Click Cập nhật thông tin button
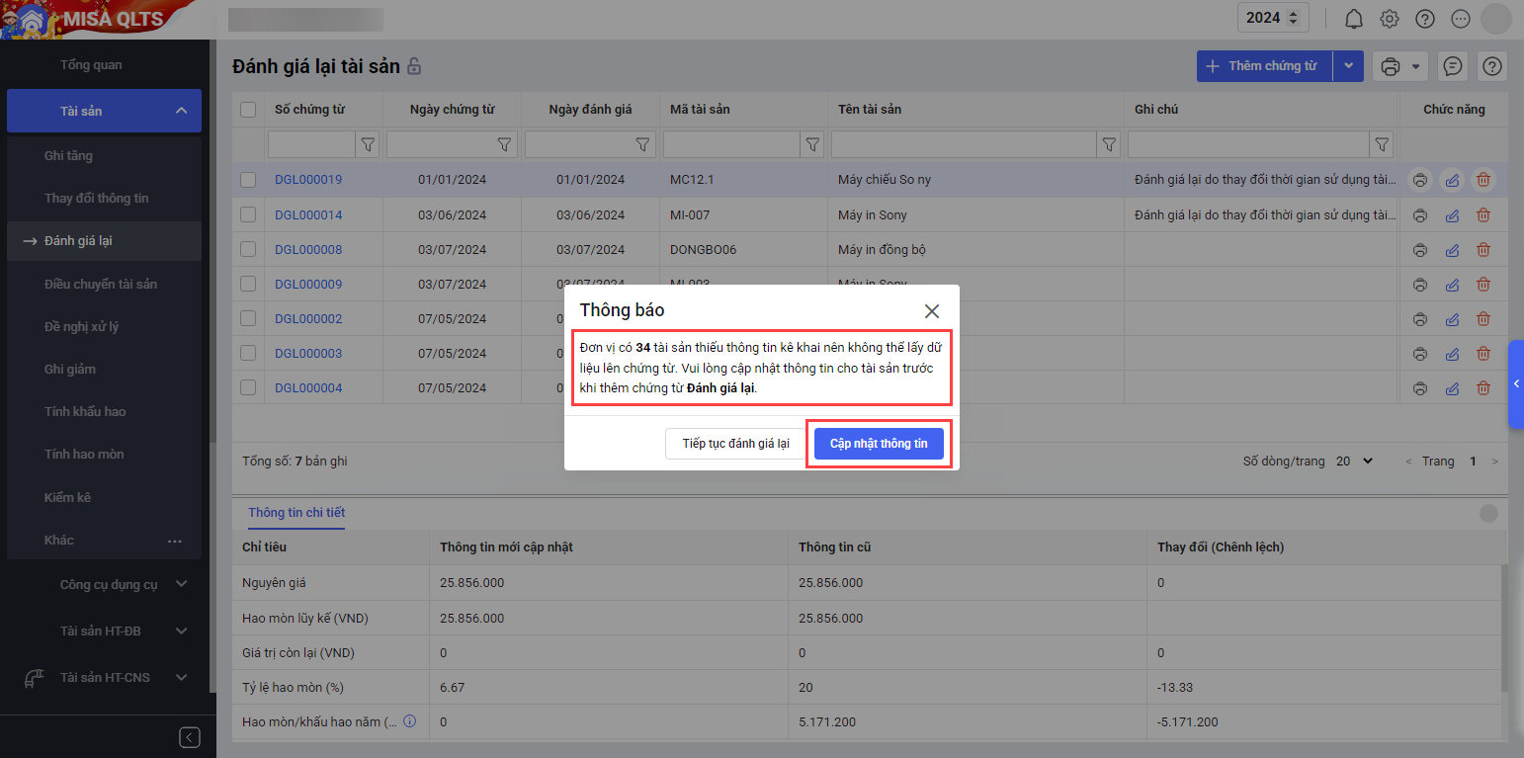Screen dimensions: 1524x758 [x=879, y=444]
